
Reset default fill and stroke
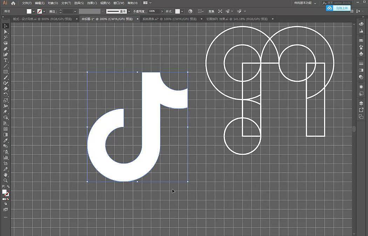(x=3, y=187)
